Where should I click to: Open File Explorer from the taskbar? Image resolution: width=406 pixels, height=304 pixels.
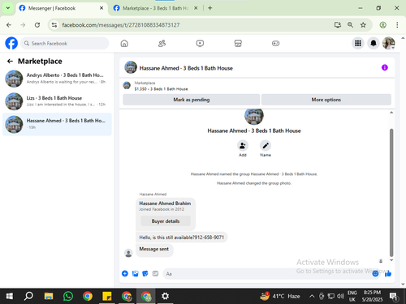point(49,296)
